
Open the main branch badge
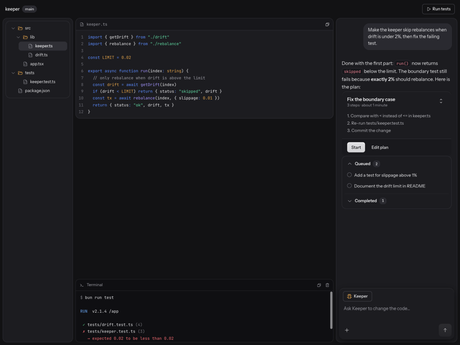29,9
